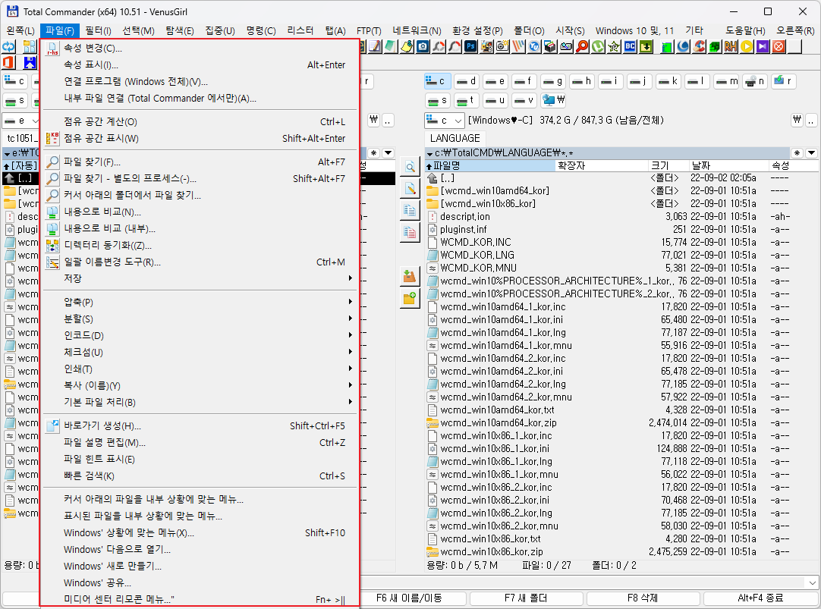Expand the 인코드(D) submenu
Screen dimensions: 821x609
pyautogui.click(x=200, y=335)
